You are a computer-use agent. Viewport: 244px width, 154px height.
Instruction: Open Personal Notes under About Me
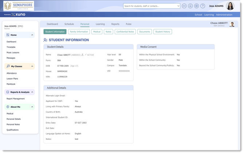tap(13, 124)
